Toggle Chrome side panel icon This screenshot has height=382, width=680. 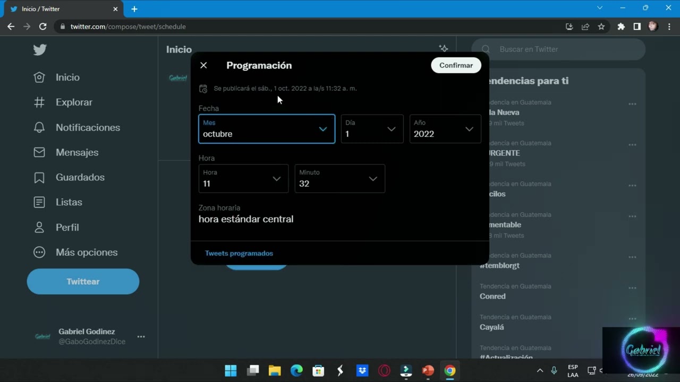coord(637,27)
